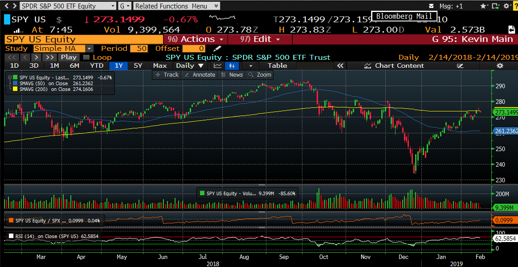This screenshot has width=518, height=267.
Task: Switch to Table view
Action: pyautogui.click(x=277, y=66)
